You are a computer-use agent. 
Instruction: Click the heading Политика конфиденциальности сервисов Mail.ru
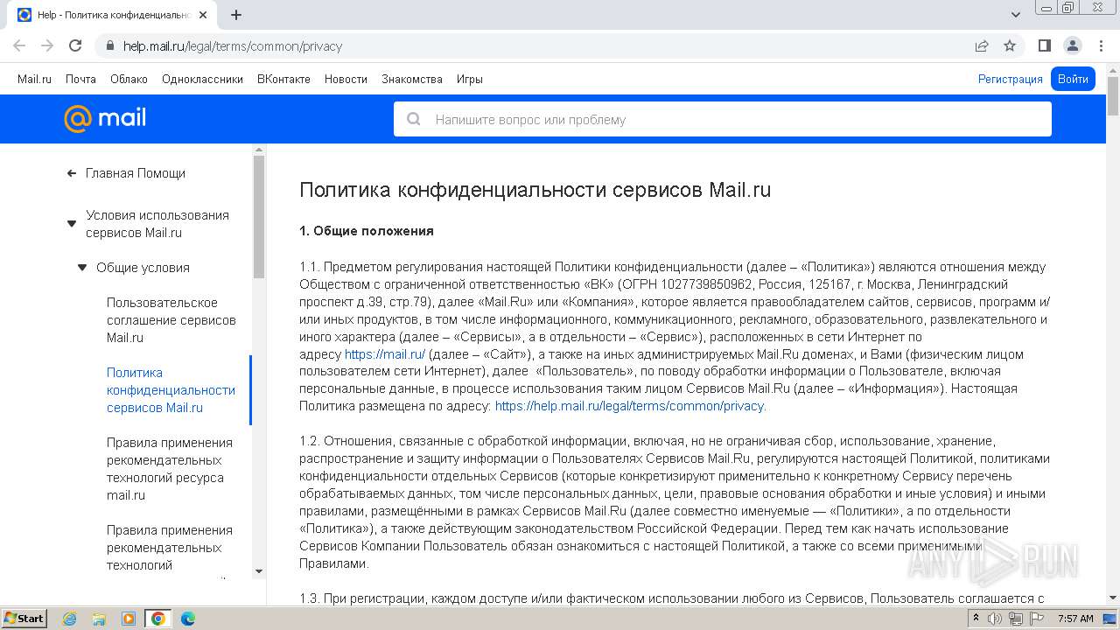535,190
